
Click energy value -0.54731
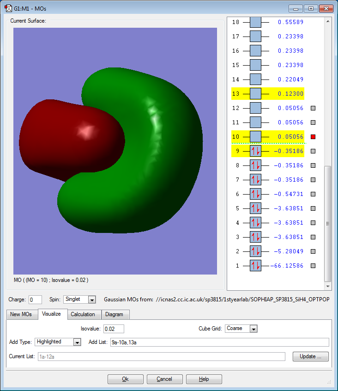[289, 194]
